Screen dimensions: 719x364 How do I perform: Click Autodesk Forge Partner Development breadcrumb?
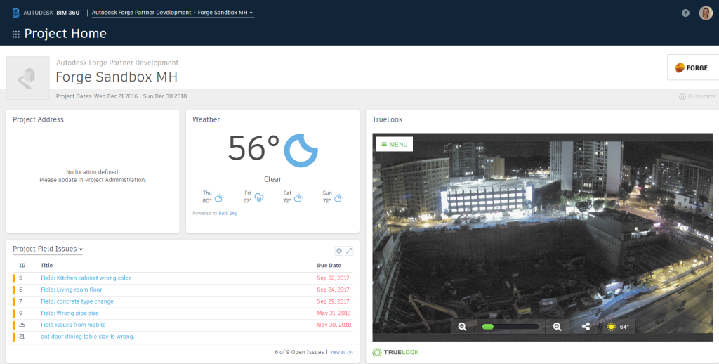pos(141,13)
